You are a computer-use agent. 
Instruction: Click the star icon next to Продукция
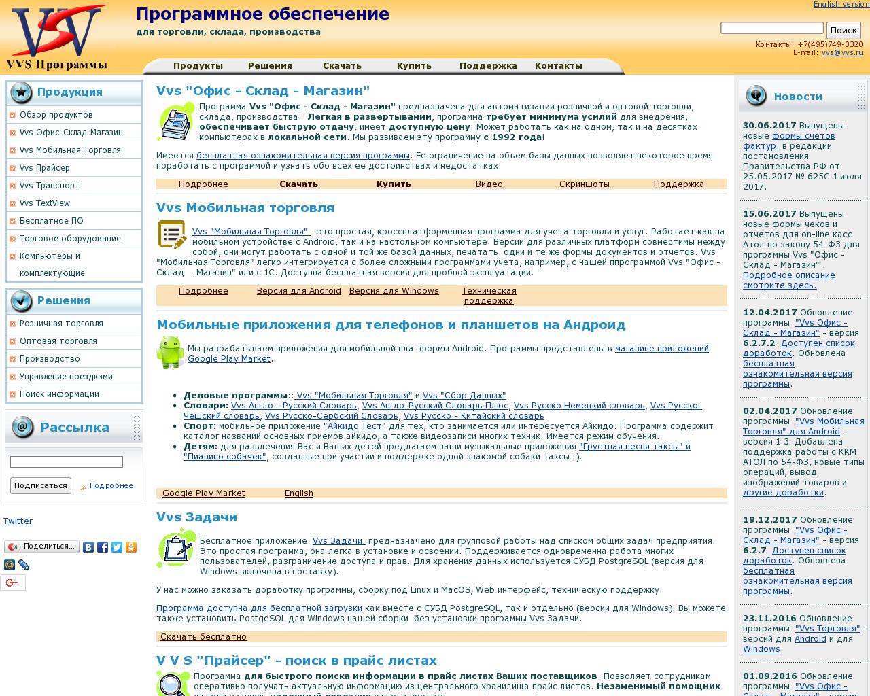point(21,92)
